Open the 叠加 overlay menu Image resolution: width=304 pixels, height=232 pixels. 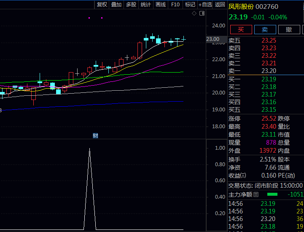point(116,5)
